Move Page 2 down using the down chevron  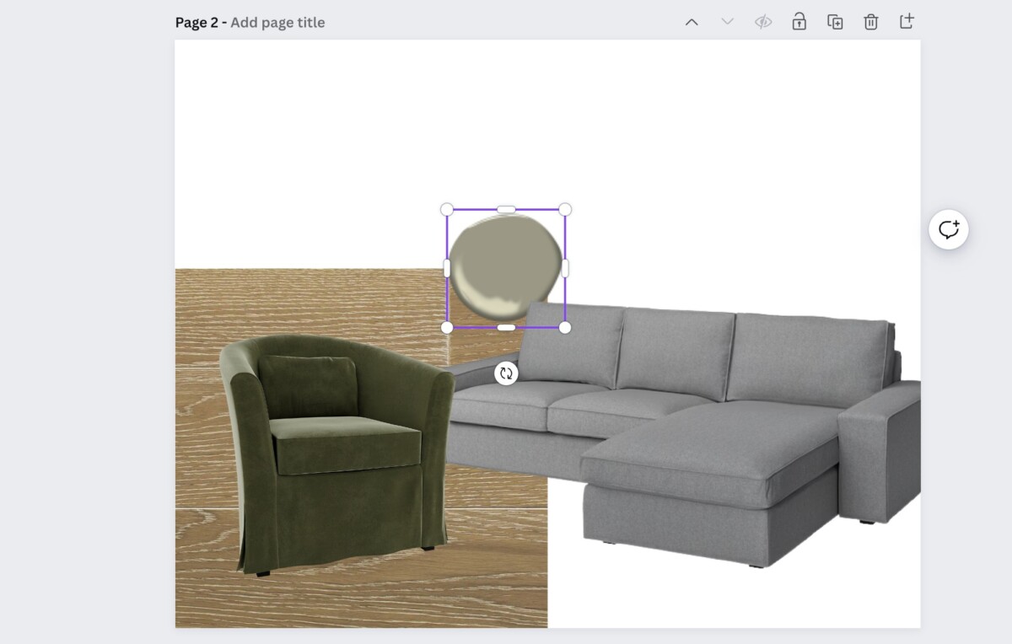coord(727,22)
